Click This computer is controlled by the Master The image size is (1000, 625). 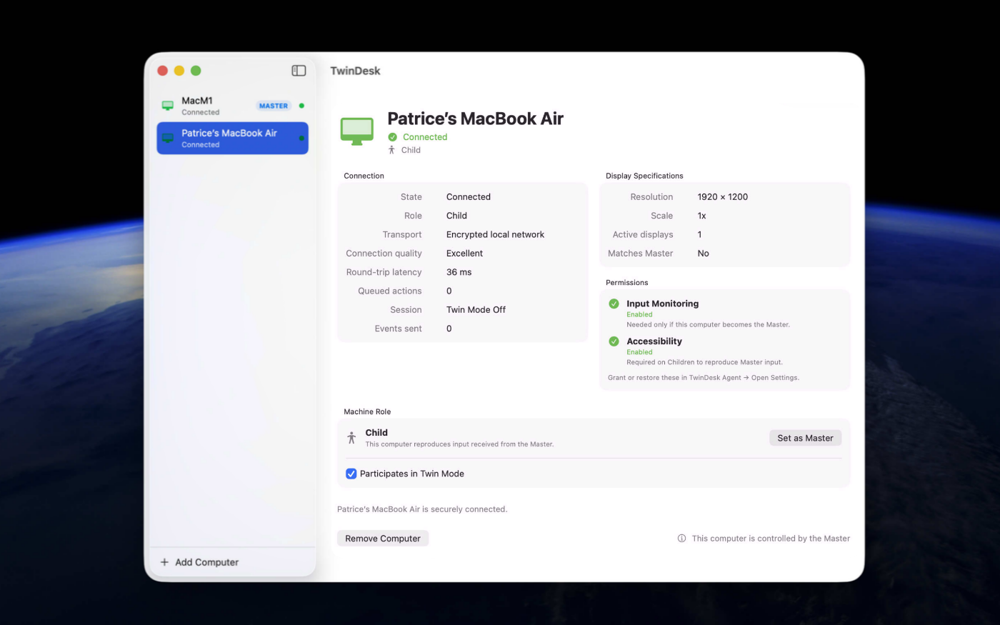pyautogui.click(x=771, y=539)
